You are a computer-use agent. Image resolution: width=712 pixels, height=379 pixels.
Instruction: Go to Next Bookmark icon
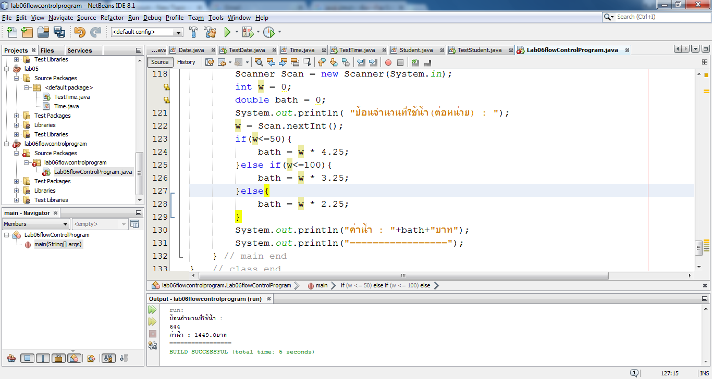tap(334, 62)
